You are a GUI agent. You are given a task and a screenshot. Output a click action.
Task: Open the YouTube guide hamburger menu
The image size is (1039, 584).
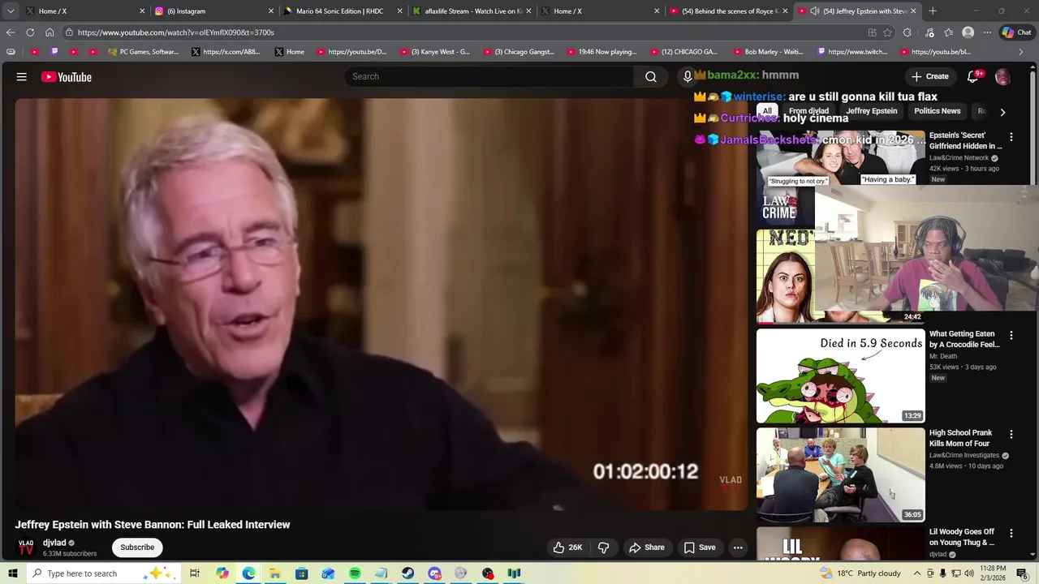(22, 77)
